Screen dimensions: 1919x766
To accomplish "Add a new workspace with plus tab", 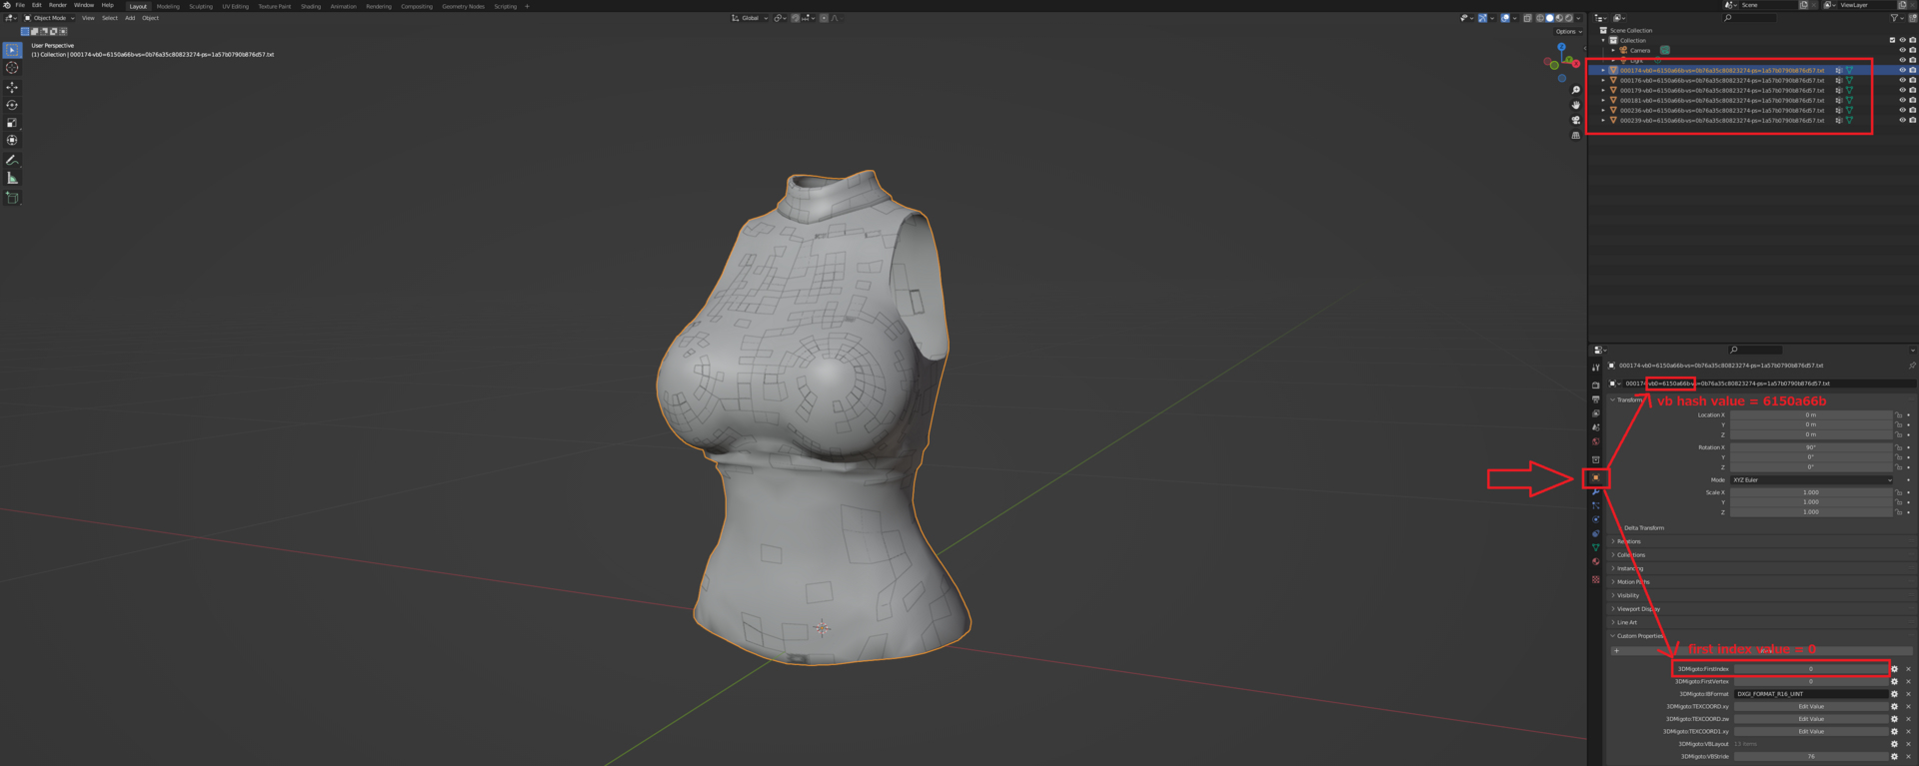I will click(528, 6).
